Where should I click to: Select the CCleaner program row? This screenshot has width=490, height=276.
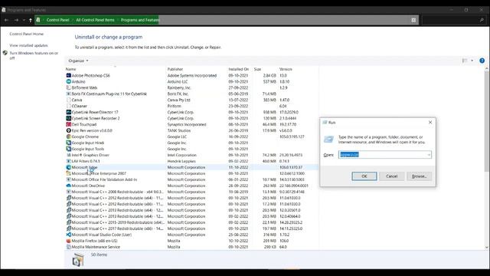[x=192, y=106]
